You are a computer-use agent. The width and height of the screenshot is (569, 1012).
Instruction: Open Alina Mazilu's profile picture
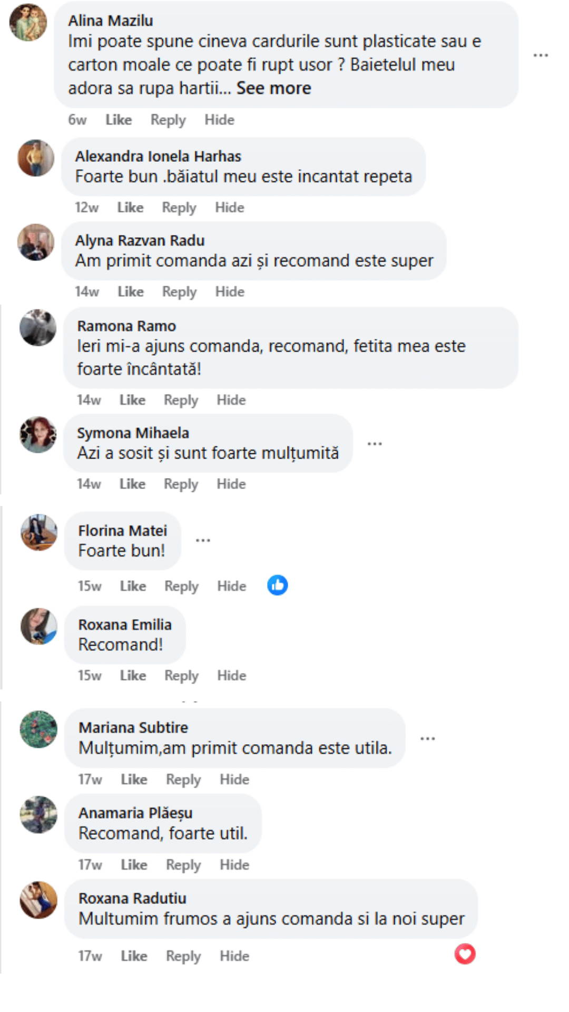(28, 22)
